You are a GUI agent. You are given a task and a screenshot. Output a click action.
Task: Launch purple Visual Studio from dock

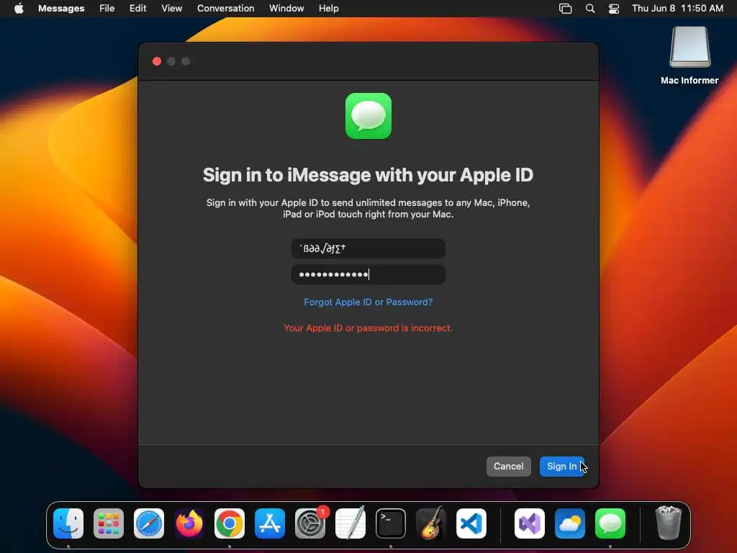[530, 523]
